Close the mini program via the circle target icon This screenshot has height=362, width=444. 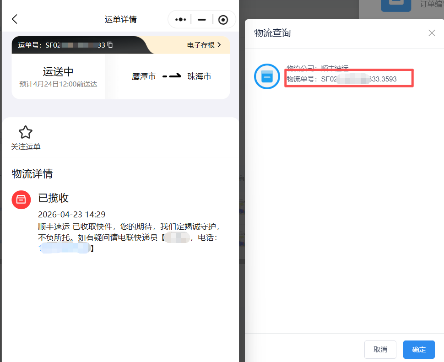(223, 20)
